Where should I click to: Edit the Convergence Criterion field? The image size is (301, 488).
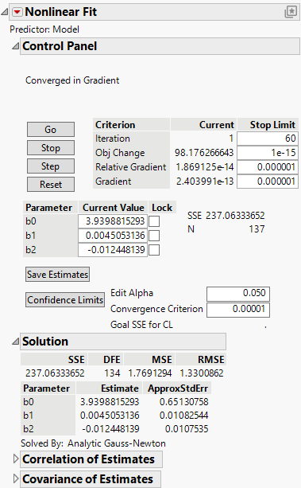(238, 310)
